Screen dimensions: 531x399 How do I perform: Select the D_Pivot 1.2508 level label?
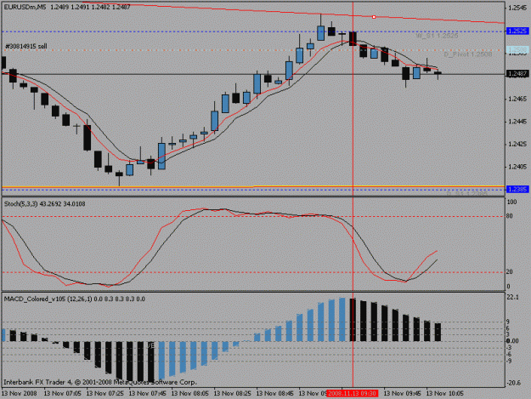(467, 54)
